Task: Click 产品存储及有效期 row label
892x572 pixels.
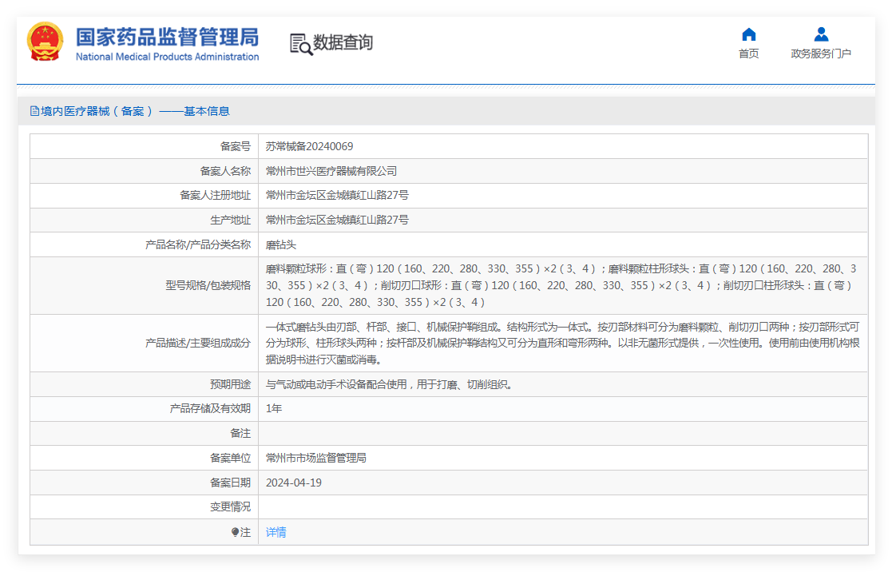Action: click(x=210, y=409)
